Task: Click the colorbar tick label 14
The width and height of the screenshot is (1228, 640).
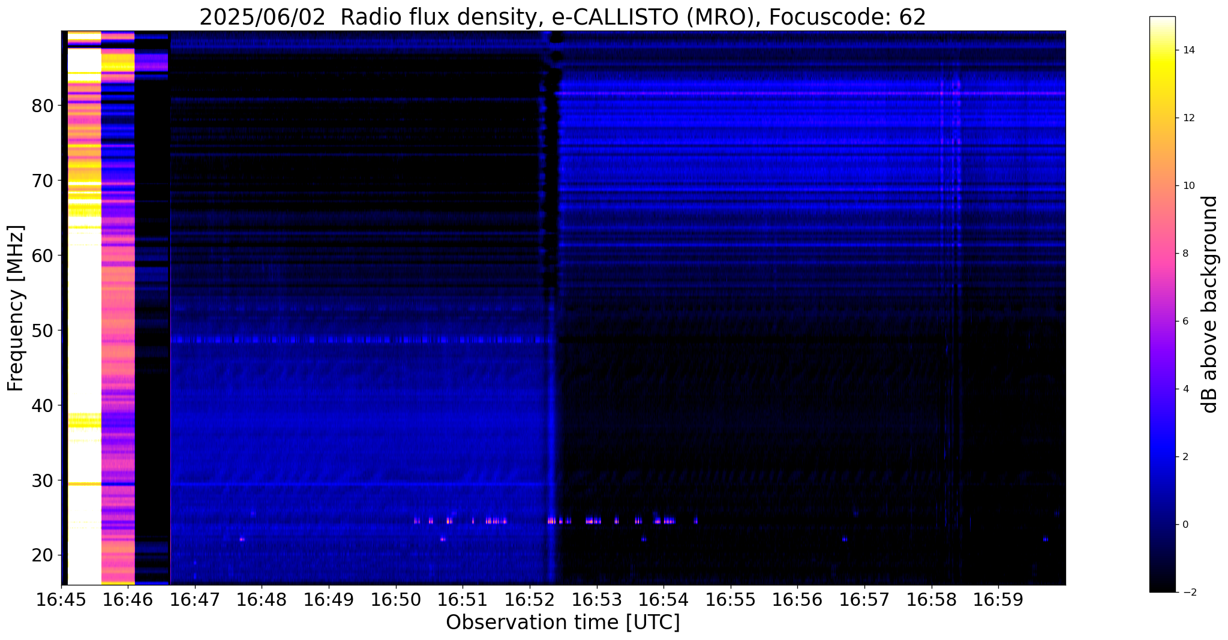Action: (x=1188, y=50)
